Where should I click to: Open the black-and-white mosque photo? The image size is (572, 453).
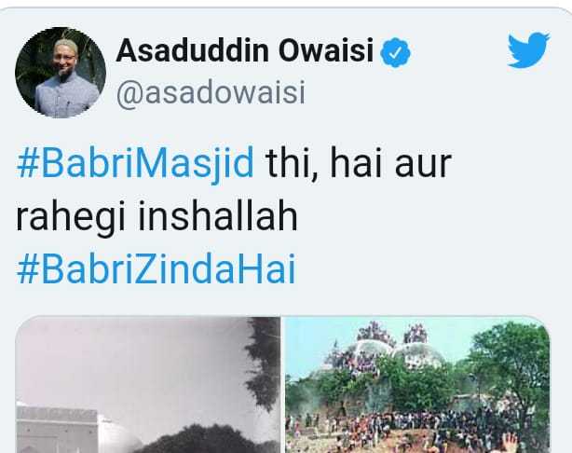click(x=148, y=385)
